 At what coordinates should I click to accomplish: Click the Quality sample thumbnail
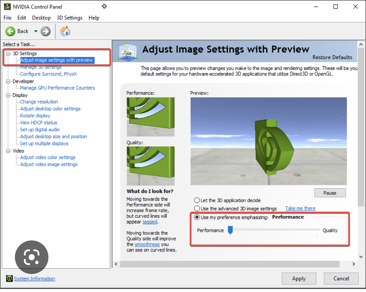pyautogui.click(x=151, y=166)
